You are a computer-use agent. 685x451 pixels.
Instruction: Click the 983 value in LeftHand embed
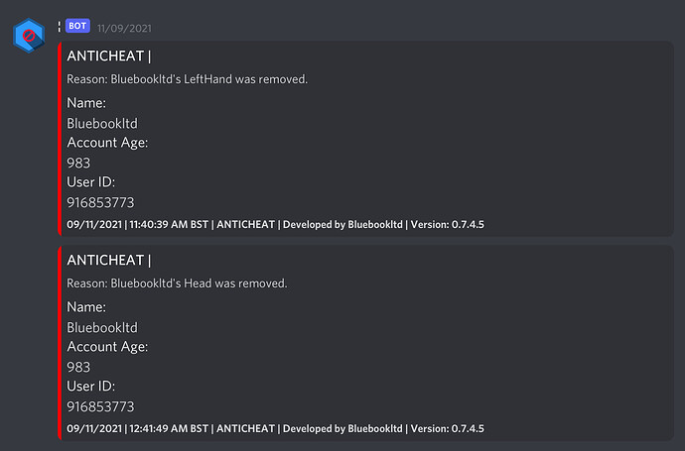coord(78,164)
